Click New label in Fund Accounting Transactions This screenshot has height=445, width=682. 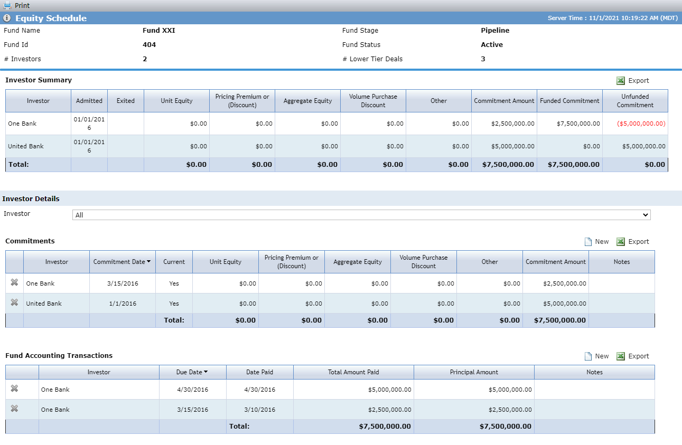tap(602, 356)
